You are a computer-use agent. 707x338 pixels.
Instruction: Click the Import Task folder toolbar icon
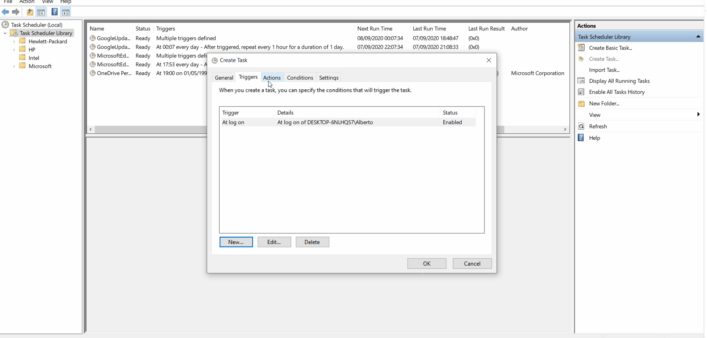30,12
